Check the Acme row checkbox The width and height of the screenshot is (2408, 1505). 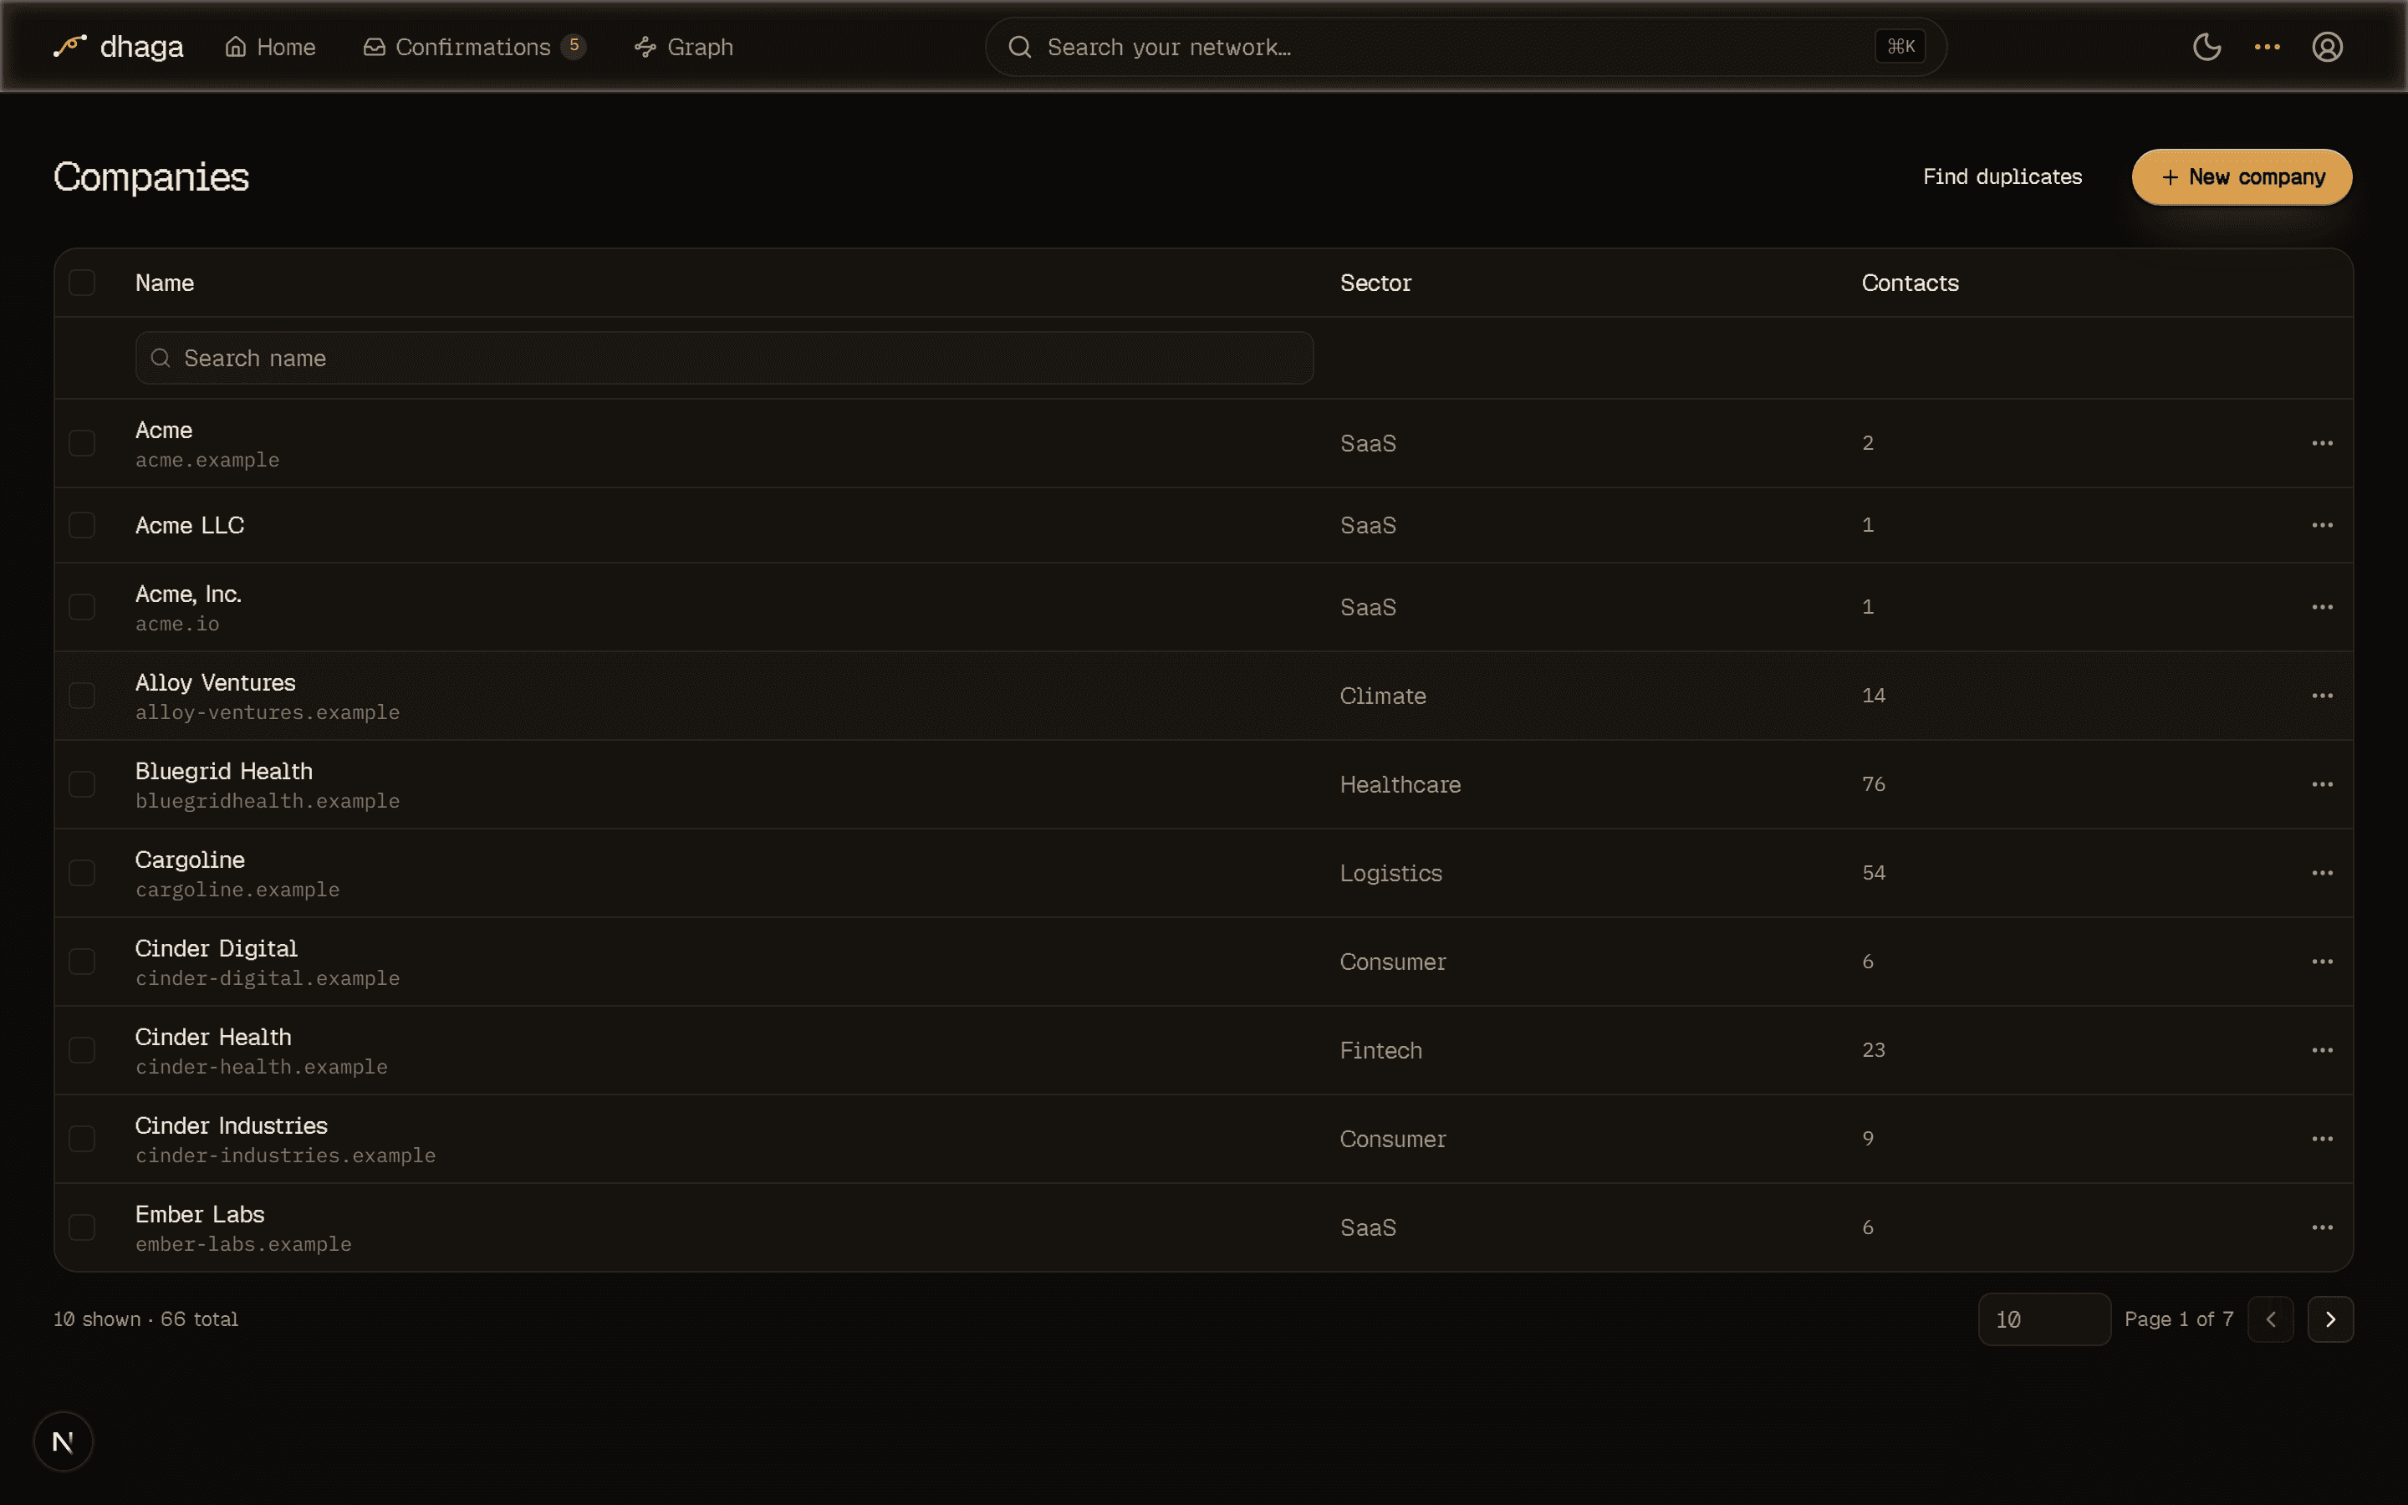(x=82, y=443)
